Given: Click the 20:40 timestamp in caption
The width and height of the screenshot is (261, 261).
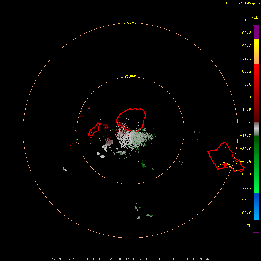Looking at the screenshot, I should point(205,259).
